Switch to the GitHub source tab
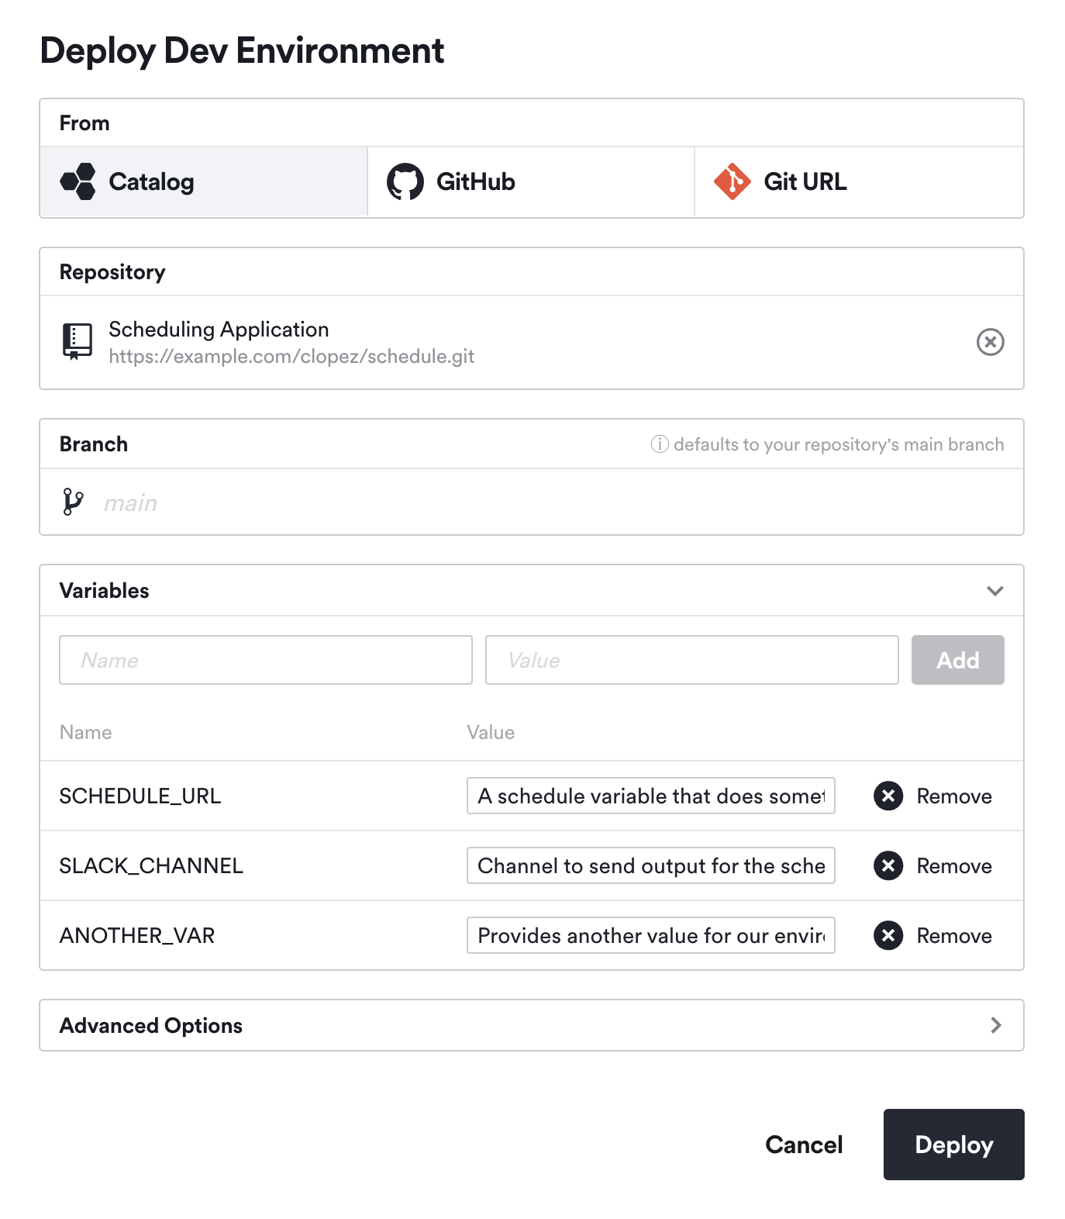 point(474,181)
